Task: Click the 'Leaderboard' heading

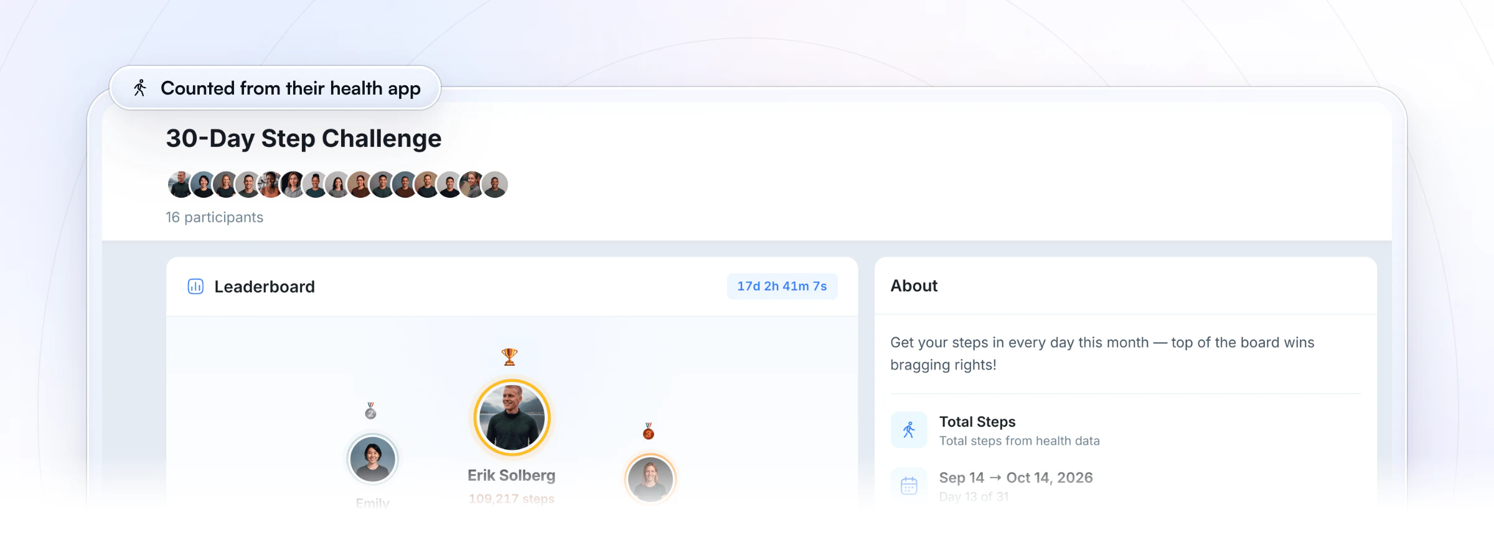Action: tap(265, 287)
